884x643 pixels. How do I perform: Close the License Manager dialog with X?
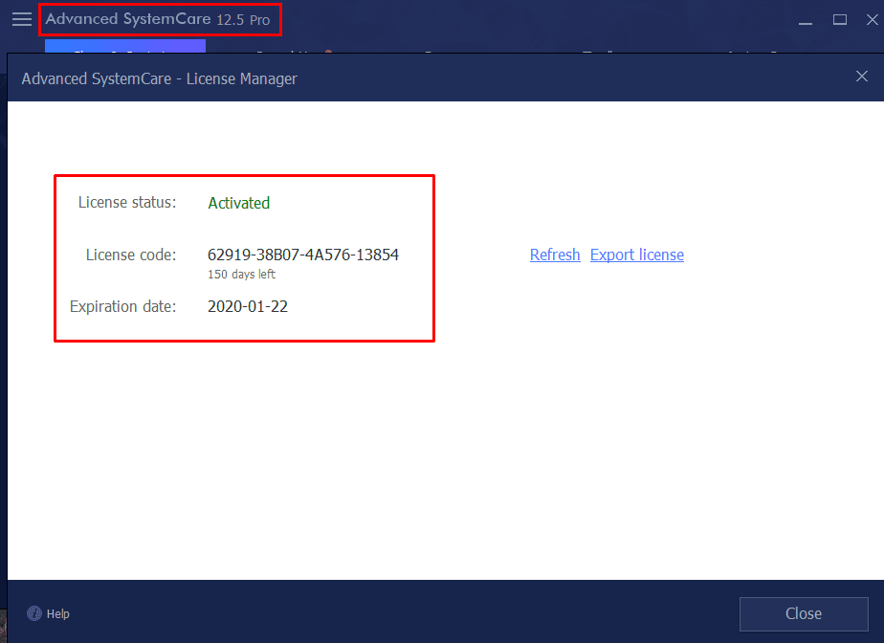[861, 77]
